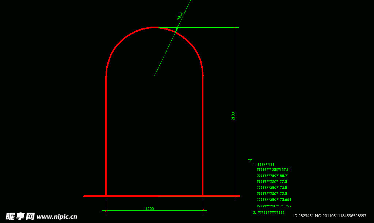Open the www.nipic.cn watermark link
The image size is (374, 223).
coord(57,216)
